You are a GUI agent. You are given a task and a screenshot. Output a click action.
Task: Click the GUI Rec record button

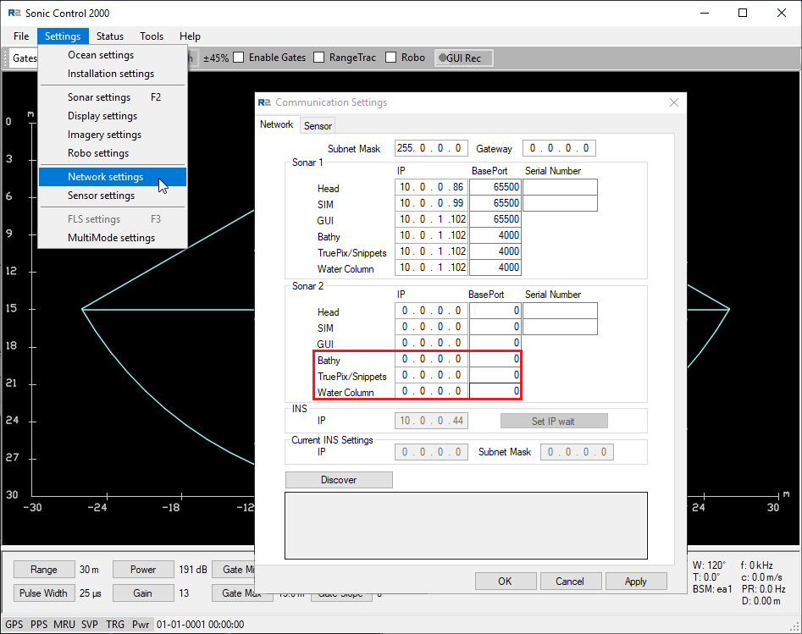tap(462, 58)
